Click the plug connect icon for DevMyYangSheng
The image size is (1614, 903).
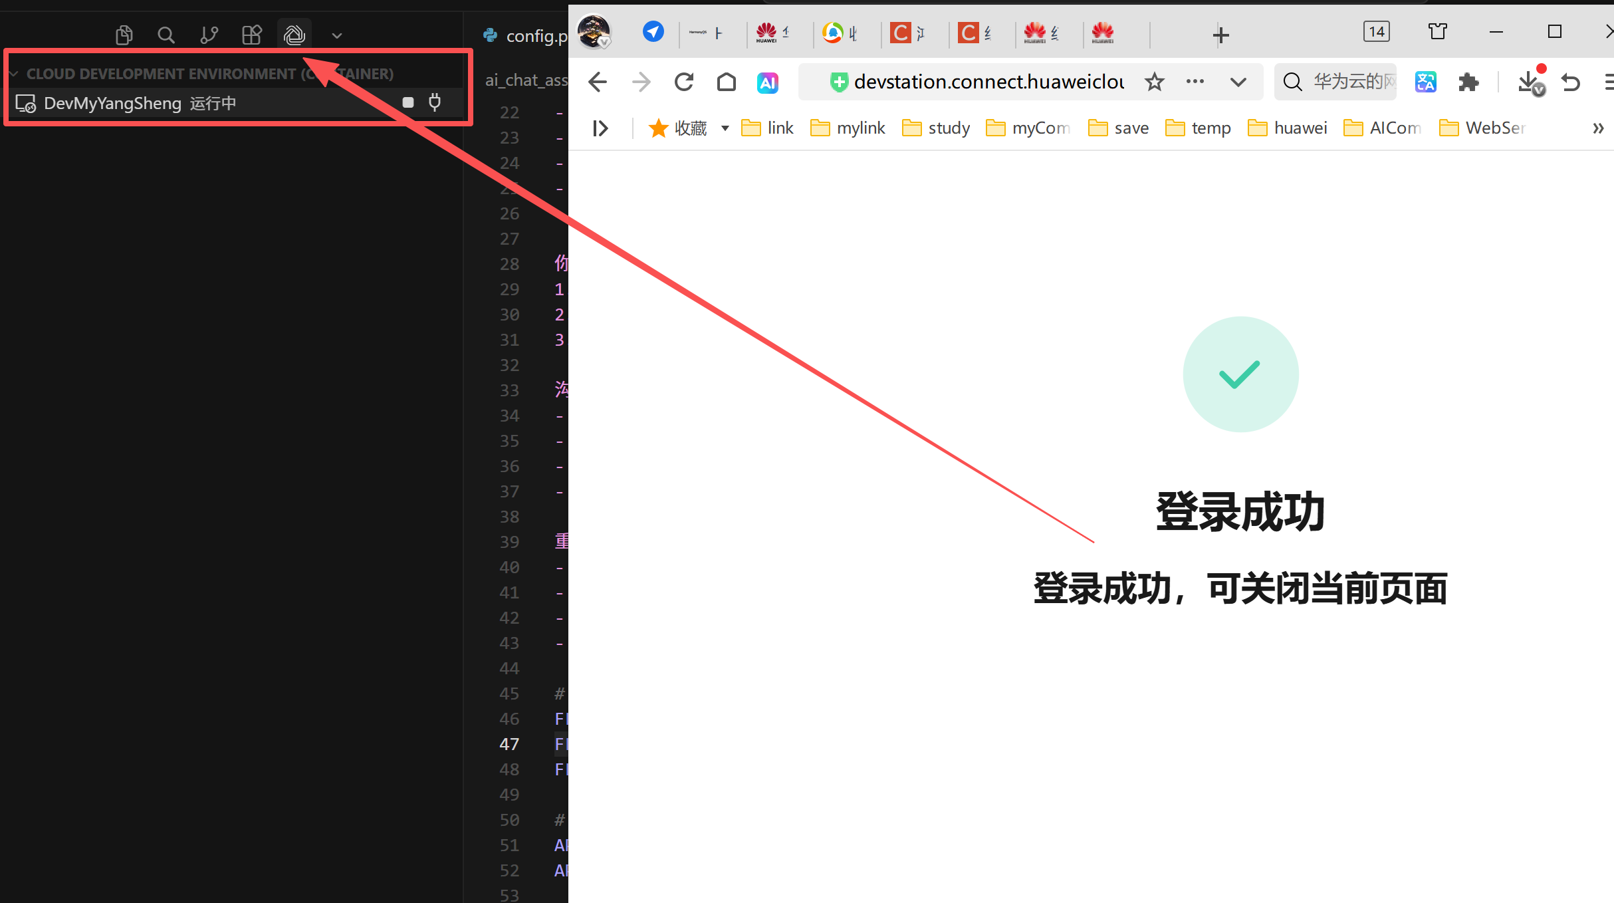click(435, 102)
